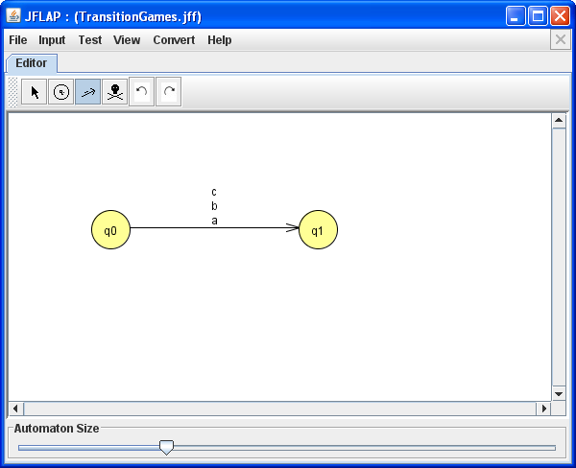Click state q1
The width and height of the screenshot is (576, 468).
tap(318, 230)
